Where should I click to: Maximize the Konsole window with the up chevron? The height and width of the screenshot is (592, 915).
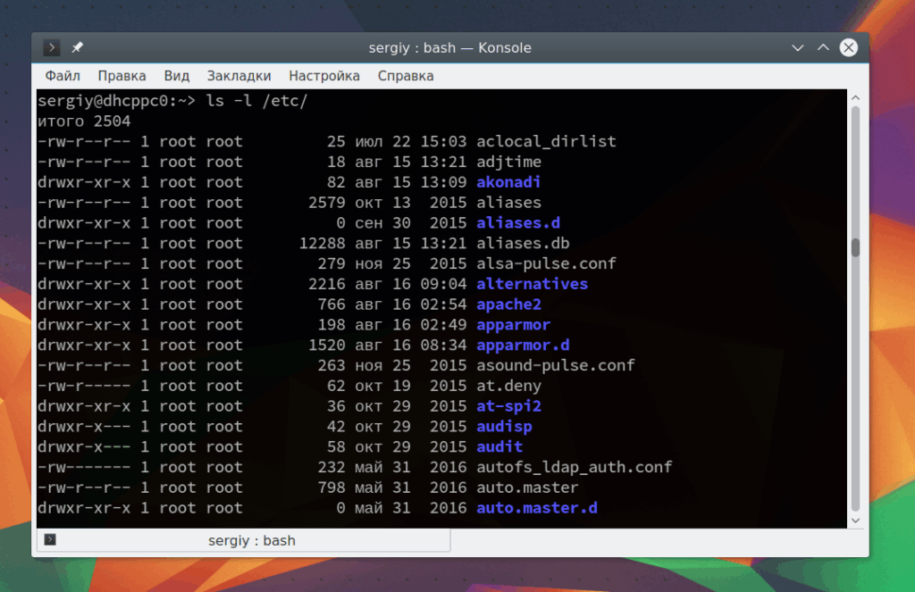click(823, 47)
